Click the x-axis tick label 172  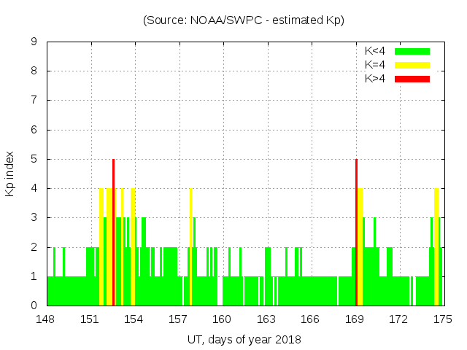click(x=398, y=319)
